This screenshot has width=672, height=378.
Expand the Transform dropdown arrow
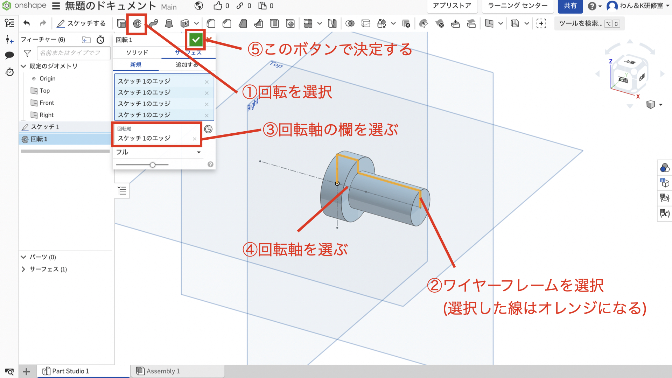(x=393, y=23)
